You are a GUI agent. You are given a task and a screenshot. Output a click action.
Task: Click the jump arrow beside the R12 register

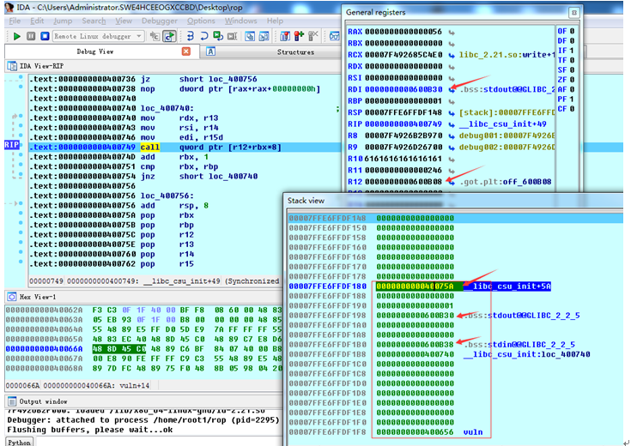pos(451,181)
